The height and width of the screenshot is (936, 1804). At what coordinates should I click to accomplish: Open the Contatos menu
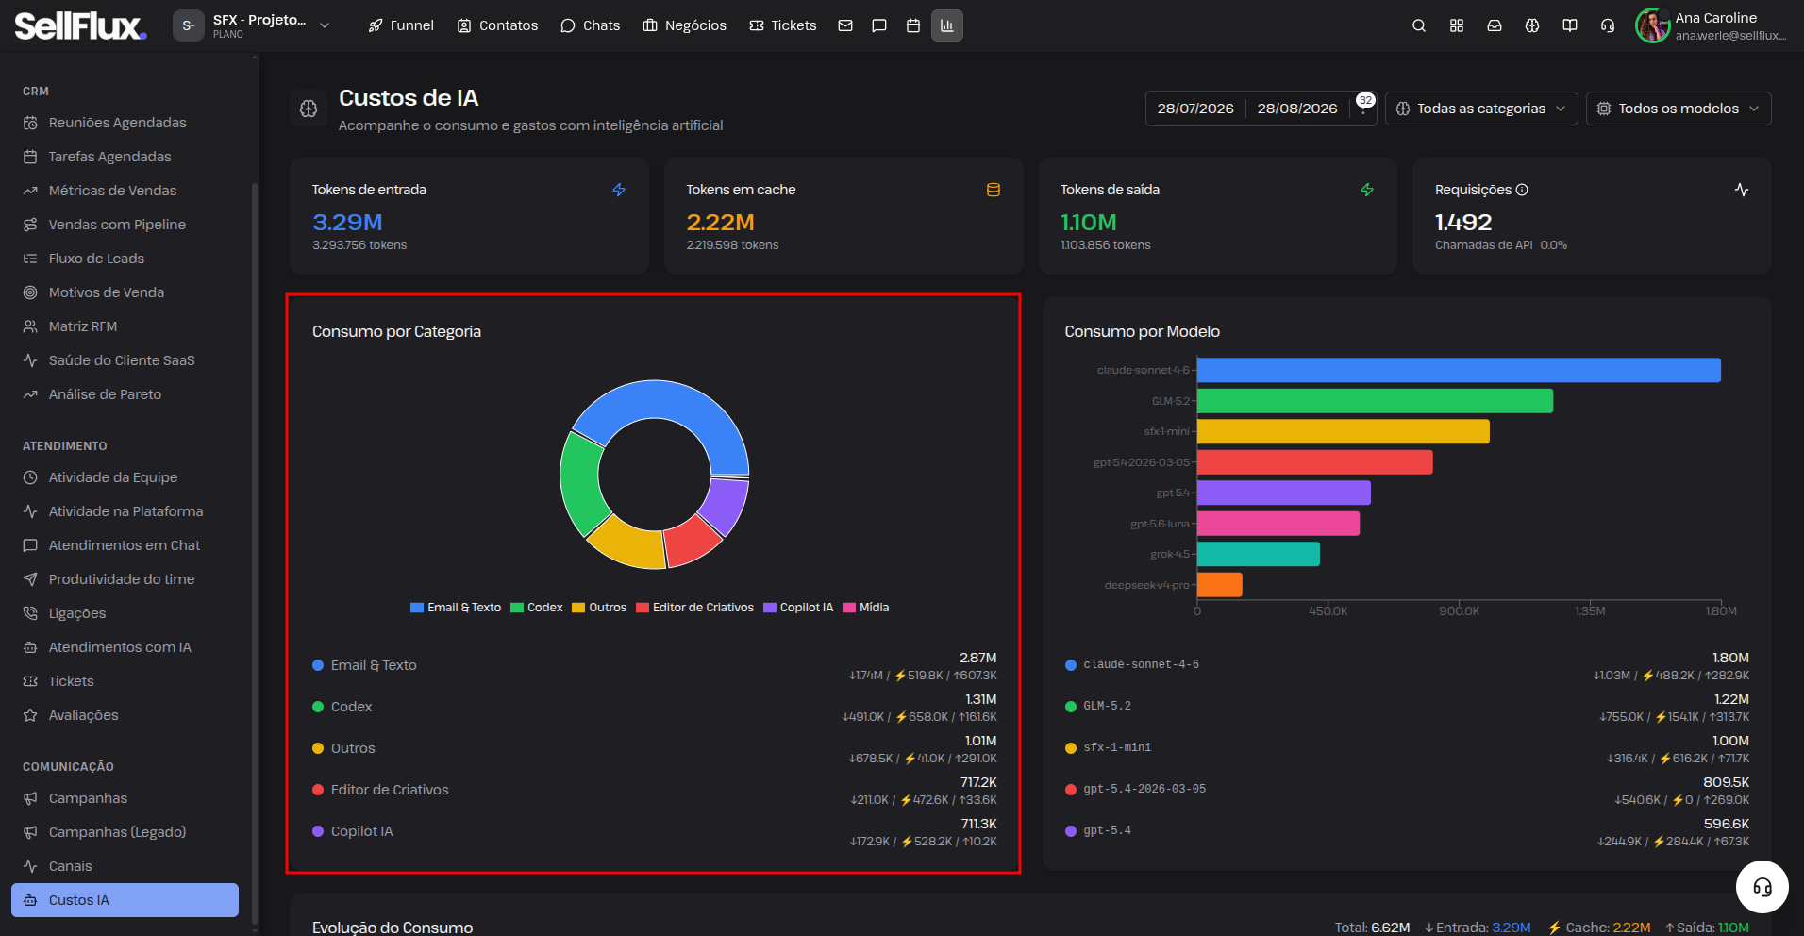(x=497, y=25)
